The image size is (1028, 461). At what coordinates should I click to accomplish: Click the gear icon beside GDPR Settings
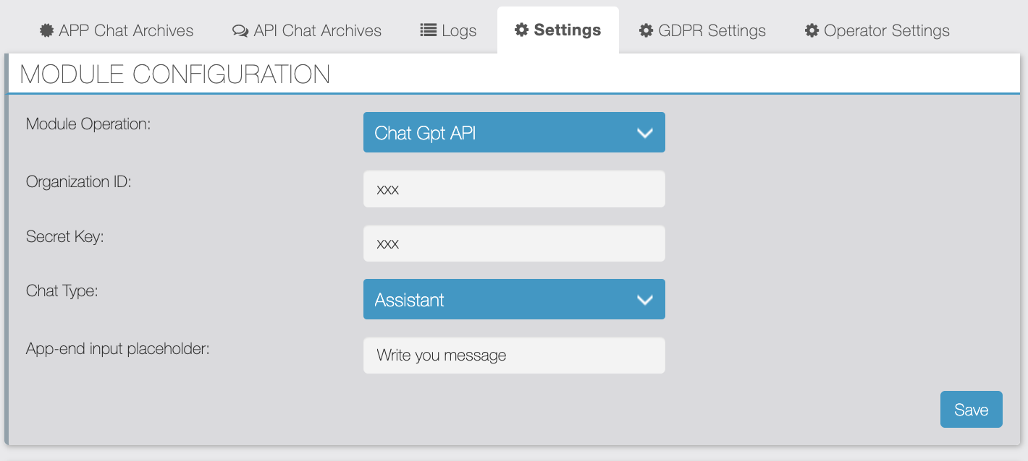click(x=646, y=30)
